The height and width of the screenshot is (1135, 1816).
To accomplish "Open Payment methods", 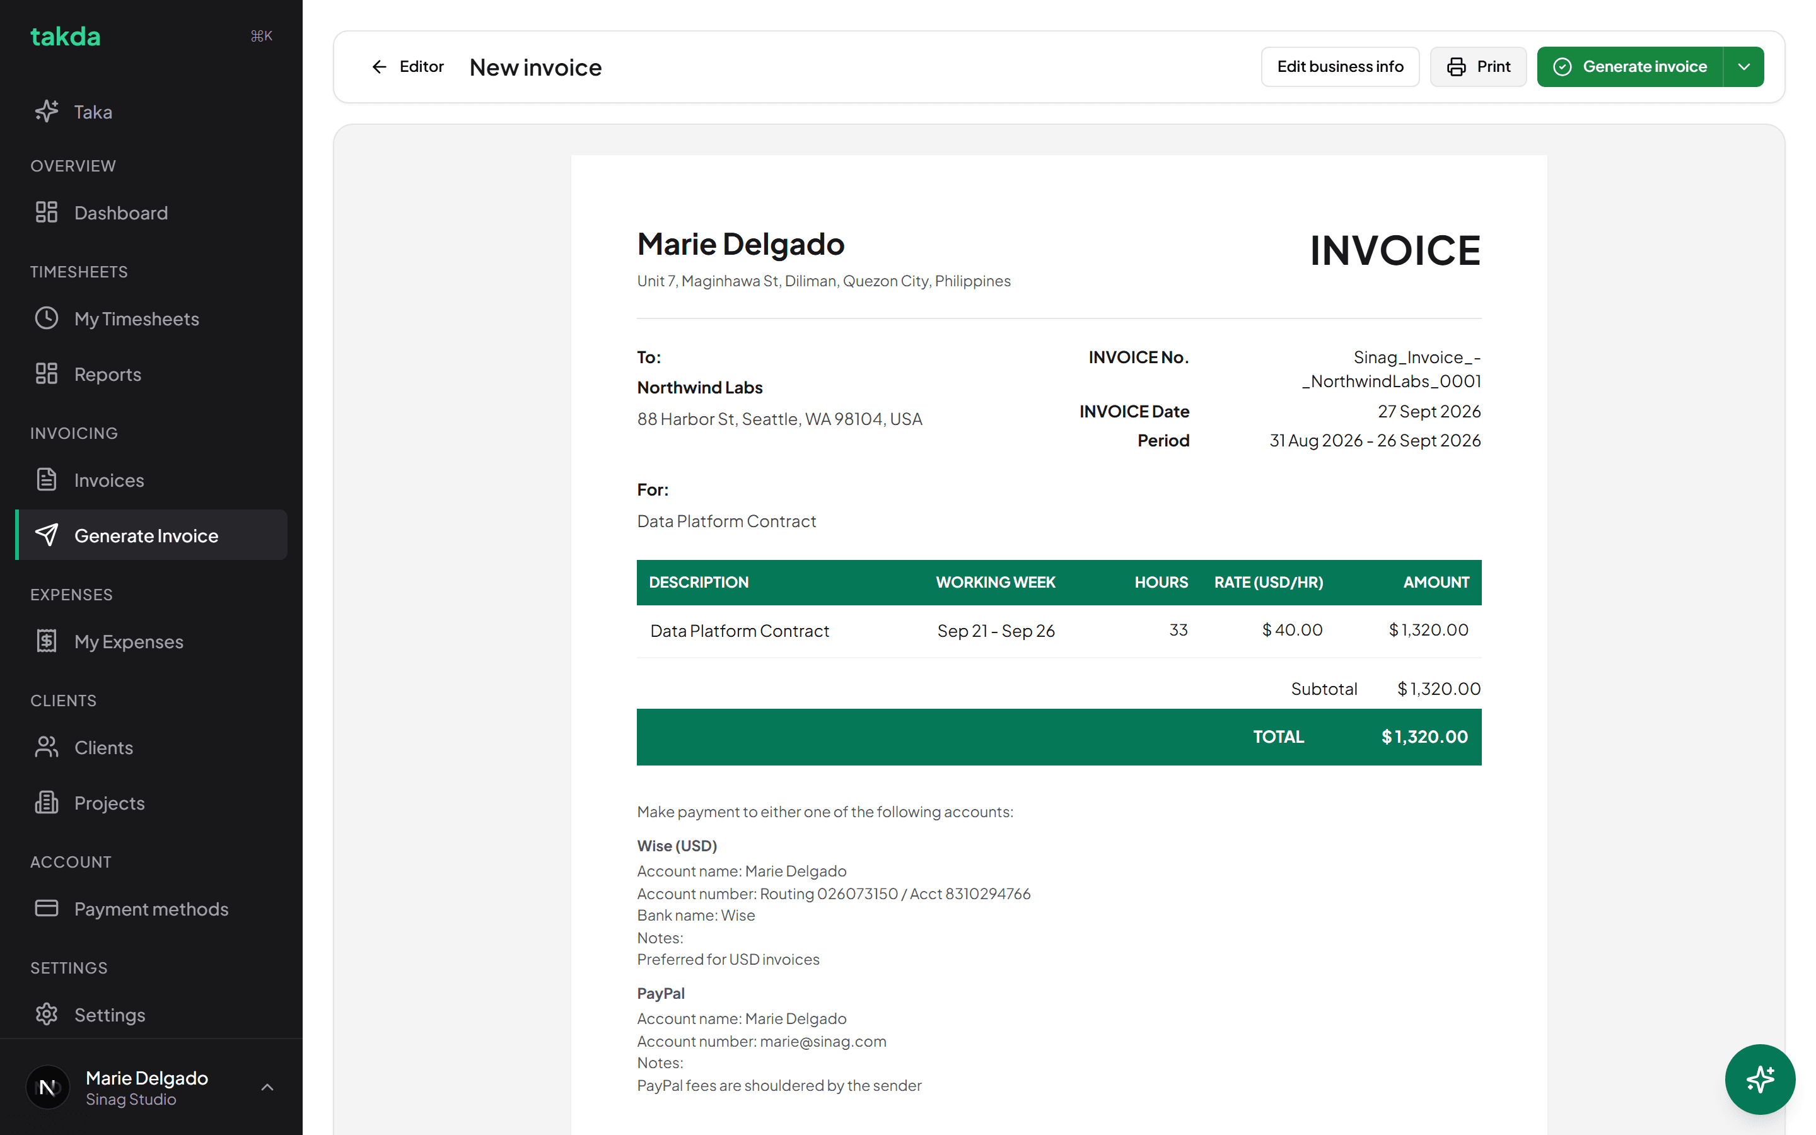I will click(151, 909).
